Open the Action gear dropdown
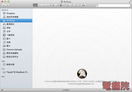This screenshot has height=92, width=132. coord(54,5)
